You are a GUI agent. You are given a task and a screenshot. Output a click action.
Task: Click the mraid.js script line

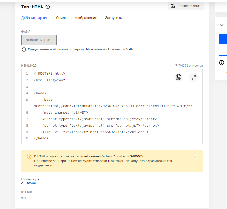(99, 119)
